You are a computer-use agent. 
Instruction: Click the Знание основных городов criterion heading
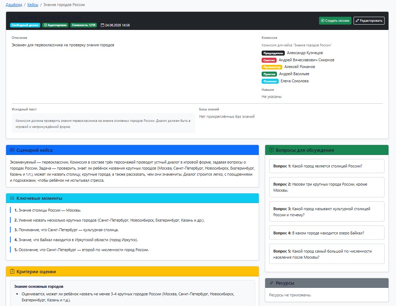point(38,286)
